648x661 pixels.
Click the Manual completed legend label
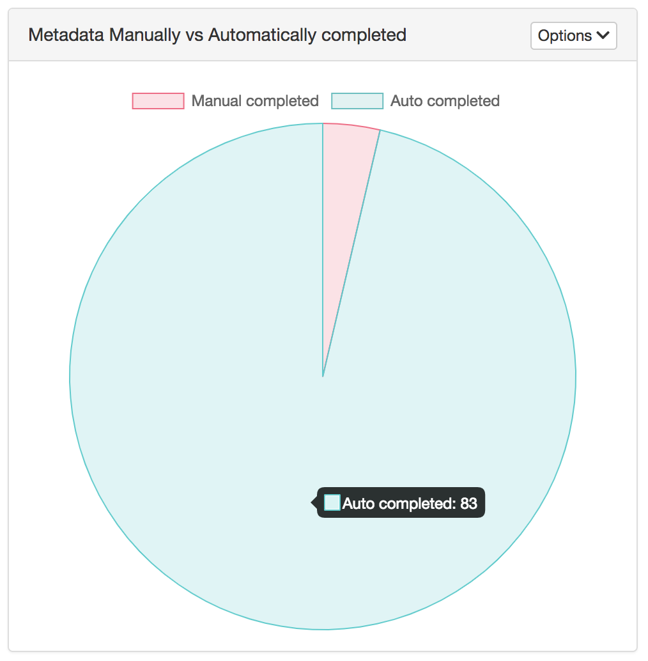pyautogui.click(x=255, y=101)
